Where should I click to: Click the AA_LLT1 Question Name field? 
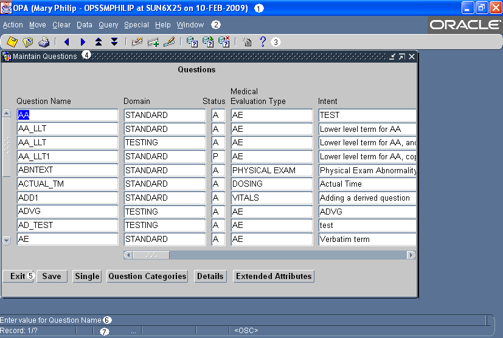68,156
